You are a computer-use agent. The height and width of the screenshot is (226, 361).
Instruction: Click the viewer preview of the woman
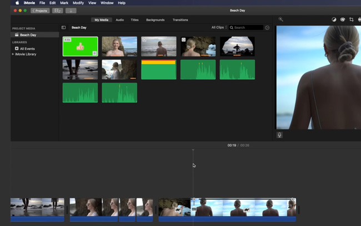(319, 78)
